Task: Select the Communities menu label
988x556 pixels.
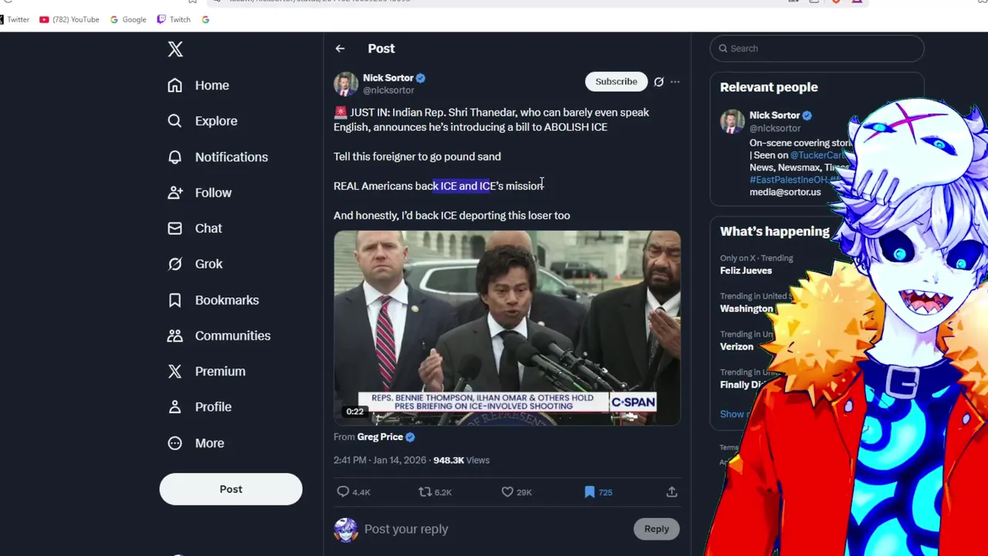Action: 232,336
